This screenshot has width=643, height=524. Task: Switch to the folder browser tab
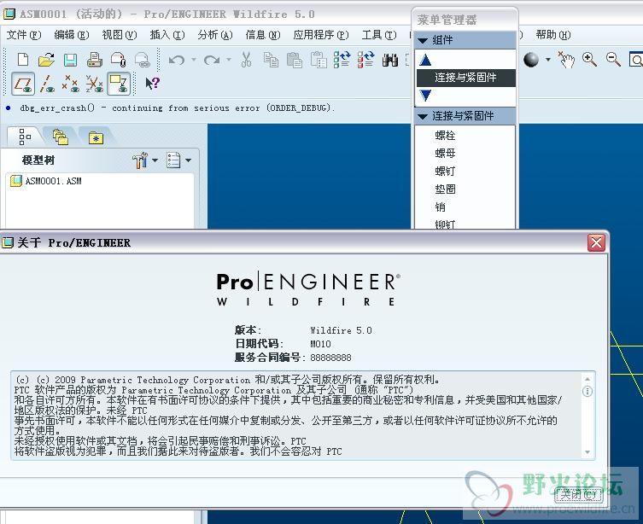pyautogui.click(x=61, y=137)
